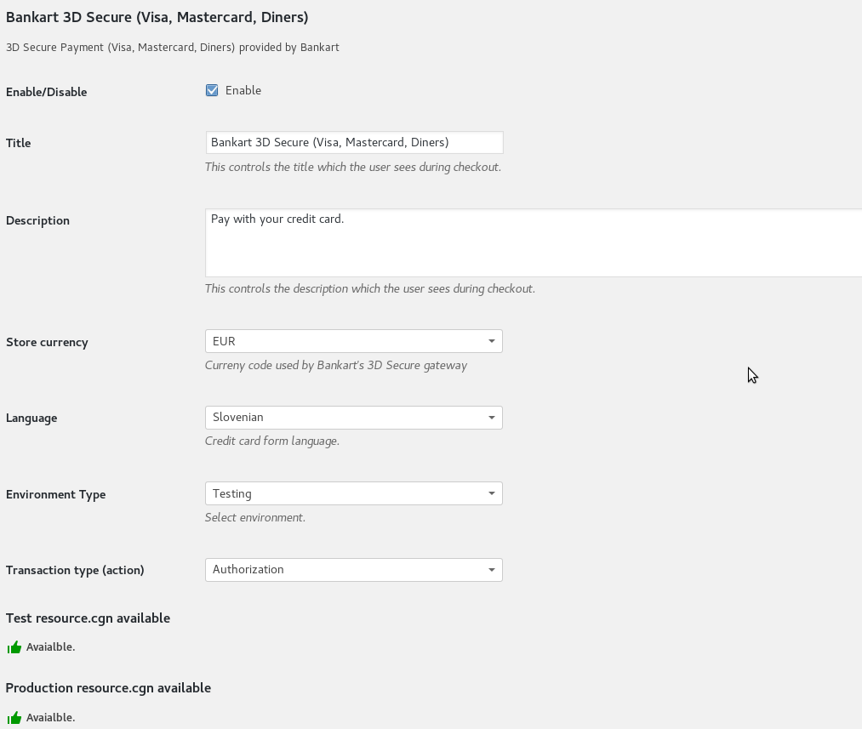Click hint 'Credit card form language.'
The height and width of the screenshot is (729, 862).
[272, 441]
